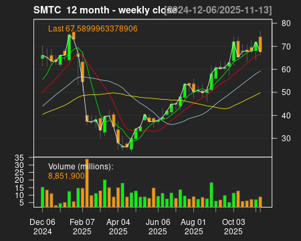Click the 30 price axis label

point(286,139)
